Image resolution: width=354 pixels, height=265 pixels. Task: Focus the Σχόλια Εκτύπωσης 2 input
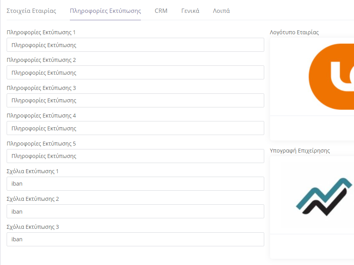coord(135,211)
